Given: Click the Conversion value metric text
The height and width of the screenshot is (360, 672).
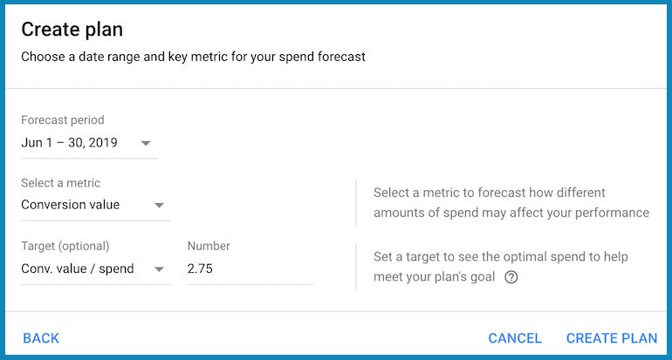Looking at the screenshot, I should [x=71, y=205].
